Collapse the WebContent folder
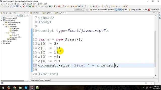 coord(4,24)
